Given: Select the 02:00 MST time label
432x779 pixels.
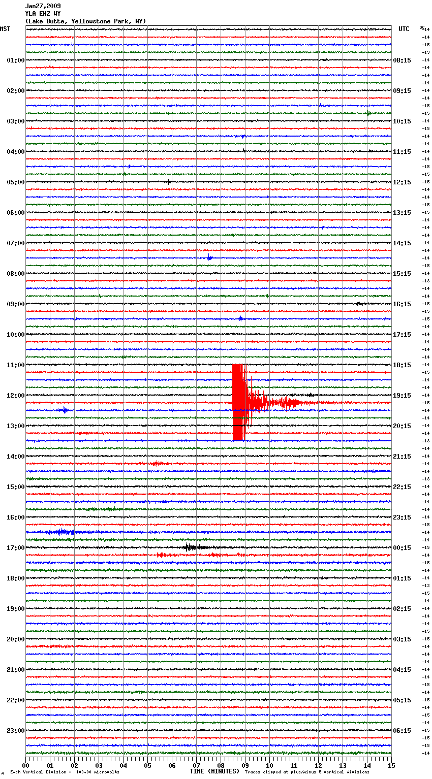Looking at the screenshot, I should (x=16, y=91).
